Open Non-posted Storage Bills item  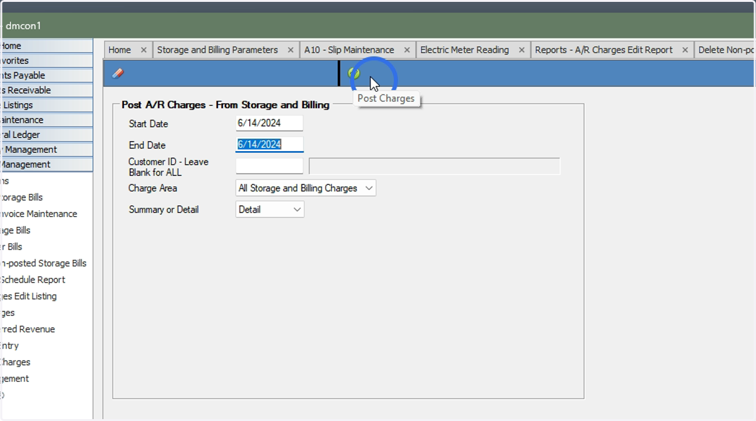pos(43,263)
